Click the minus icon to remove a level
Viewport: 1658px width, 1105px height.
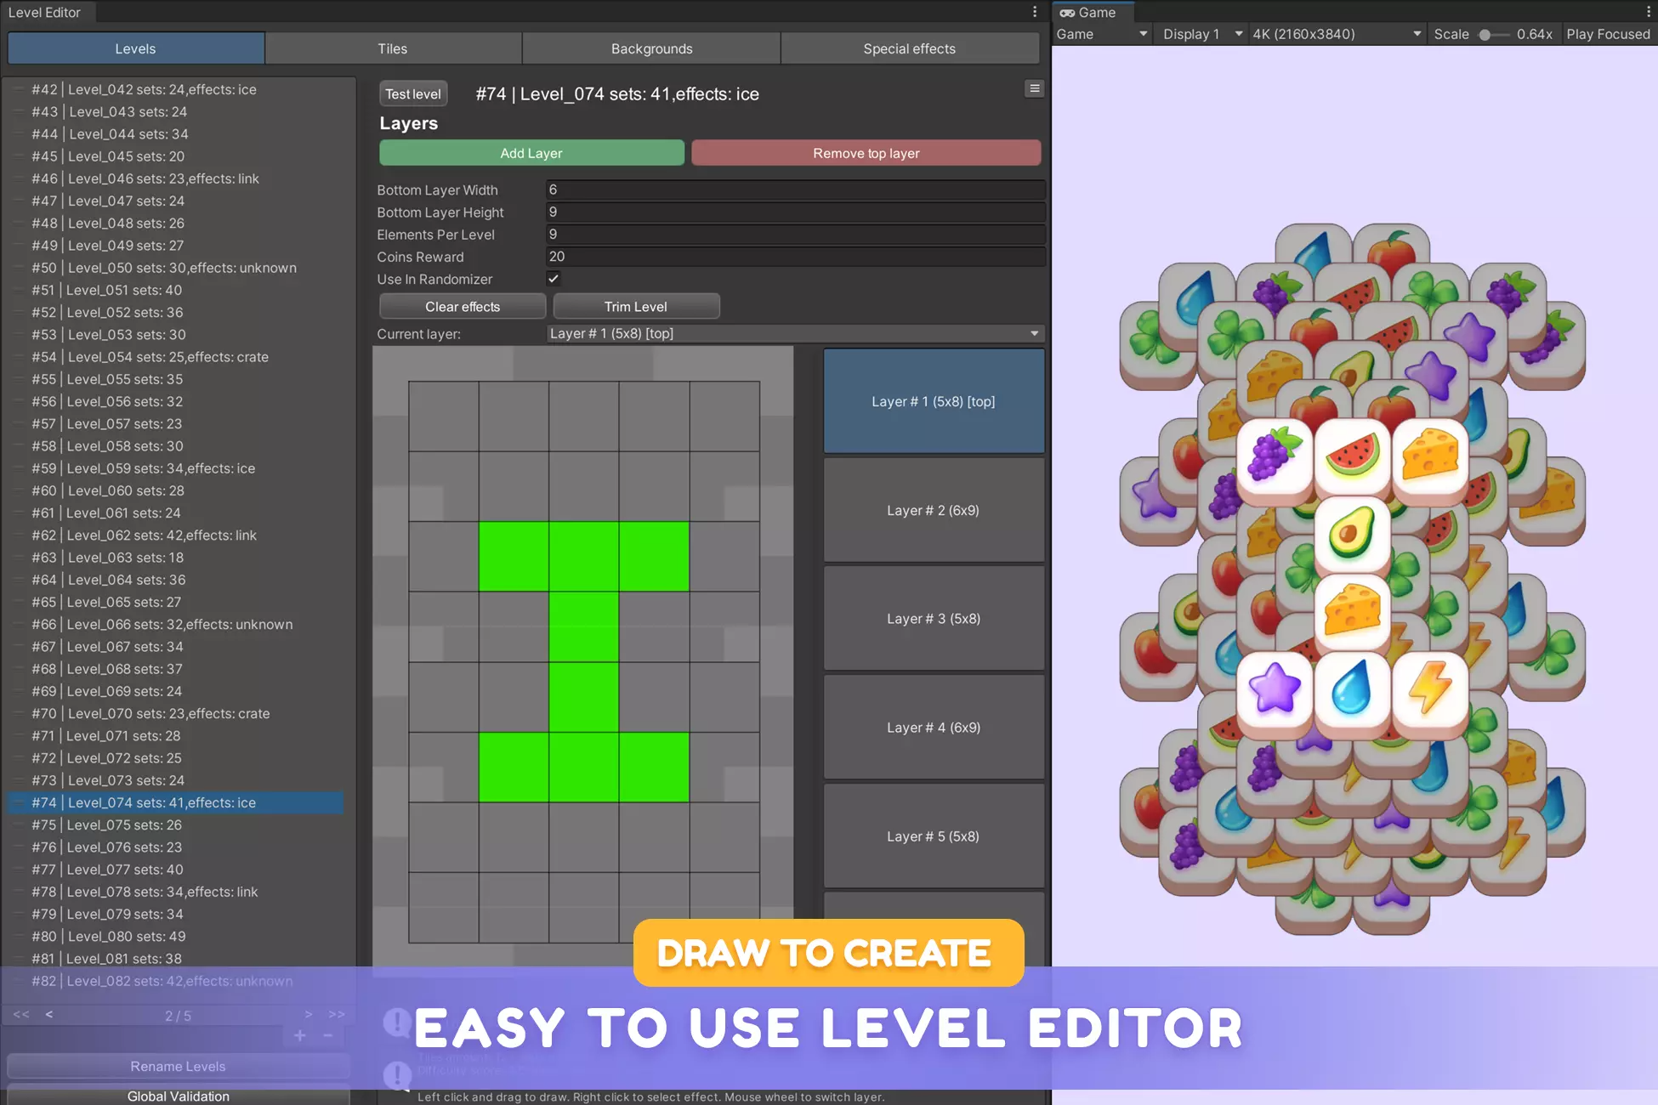(328, 1035)
